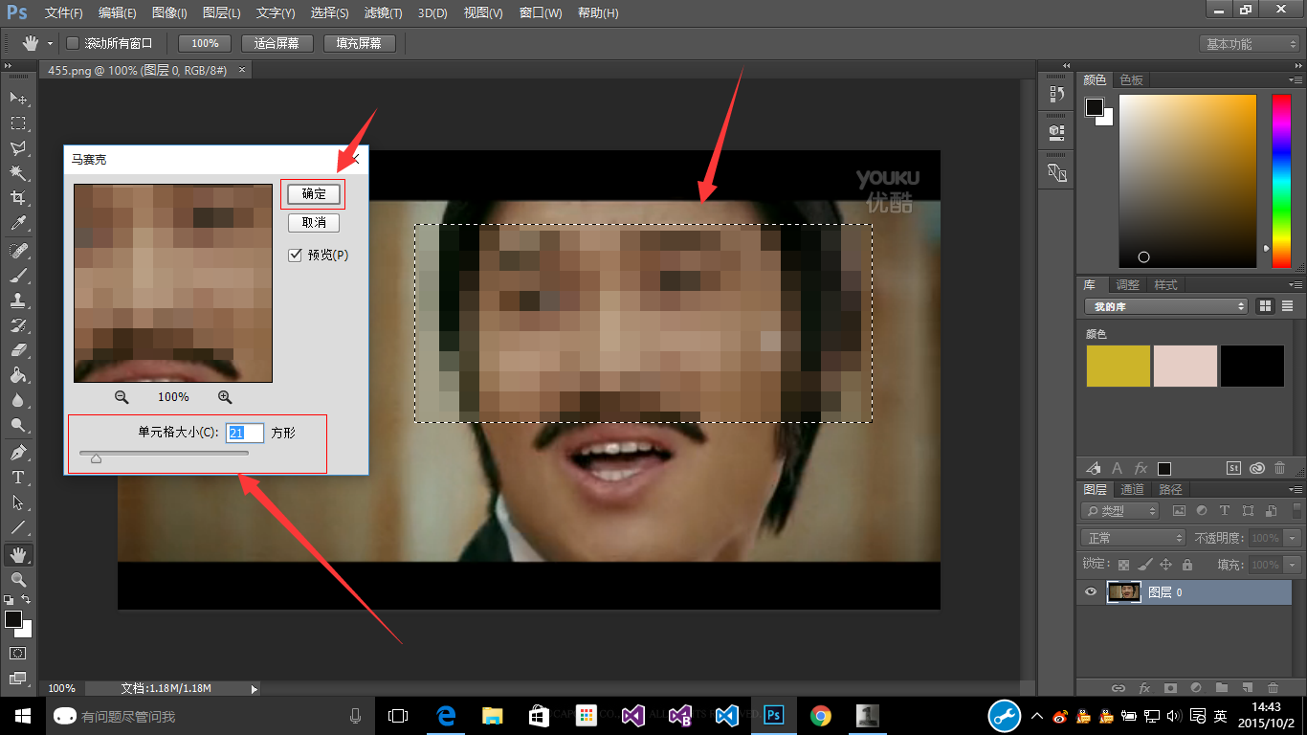The image size is (1307, 735).
Task: Hide 图层 0 using the eye icon
Action: [x=1091, y=592]
